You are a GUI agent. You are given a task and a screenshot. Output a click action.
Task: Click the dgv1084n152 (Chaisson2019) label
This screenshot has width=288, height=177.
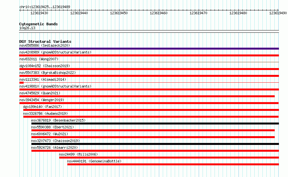[45, 66]
